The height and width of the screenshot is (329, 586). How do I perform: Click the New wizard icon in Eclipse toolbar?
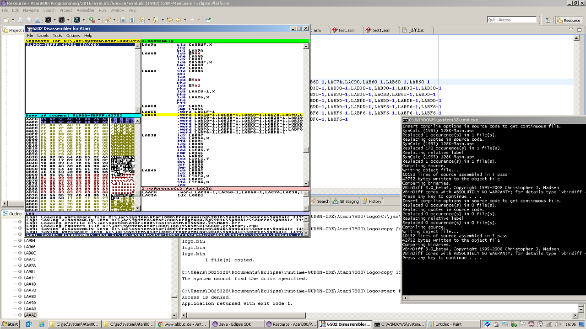coord(6,20)
